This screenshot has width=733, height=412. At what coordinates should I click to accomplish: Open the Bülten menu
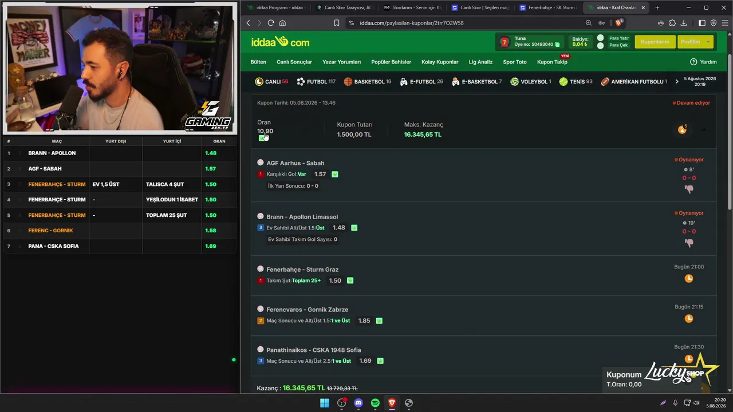pyautogui.click(x=258, y=62)
